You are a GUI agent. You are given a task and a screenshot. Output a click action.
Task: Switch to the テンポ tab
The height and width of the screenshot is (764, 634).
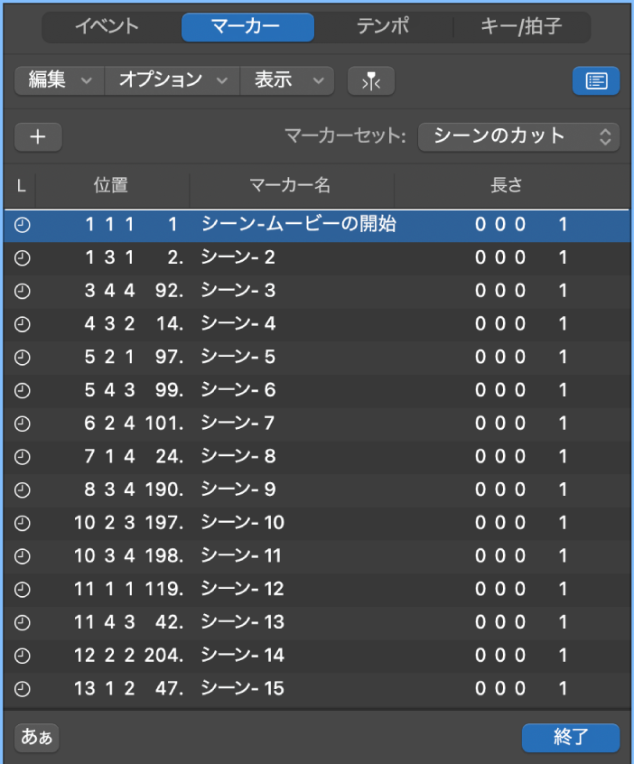pos(384,27)
